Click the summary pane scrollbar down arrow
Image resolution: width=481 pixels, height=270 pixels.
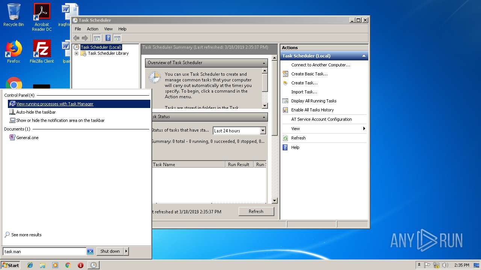(x=274, y=201)
